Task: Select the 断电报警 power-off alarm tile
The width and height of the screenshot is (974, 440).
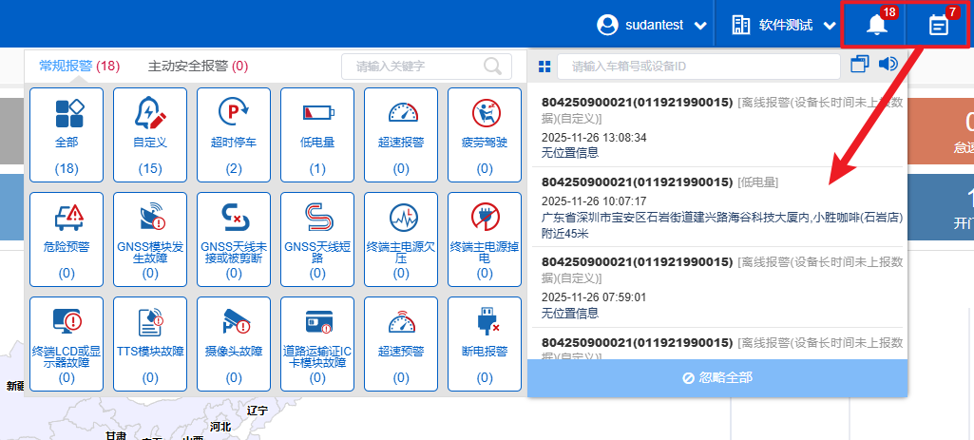Action: 485,343
